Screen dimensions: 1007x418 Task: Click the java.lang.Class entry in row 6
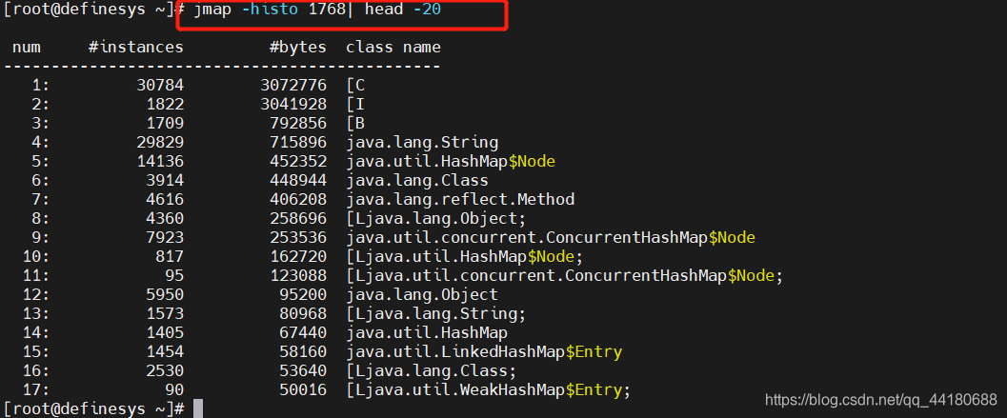416,180
